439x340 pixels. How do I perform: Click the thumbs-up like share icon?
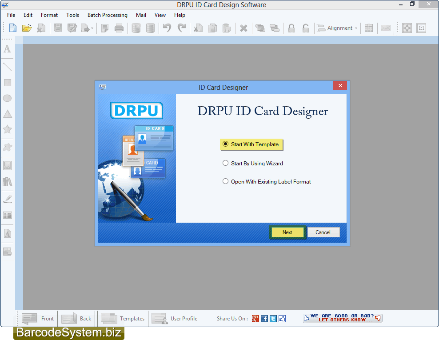[282, 318]
